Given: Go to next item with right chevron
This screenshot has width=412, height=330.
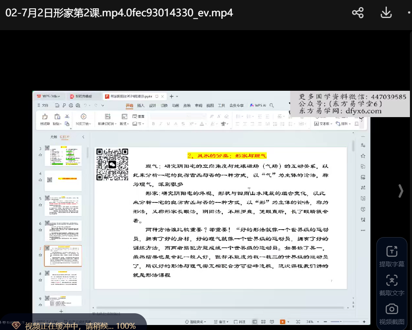Looking at the screenshot, I should click(x=401, y=191).
